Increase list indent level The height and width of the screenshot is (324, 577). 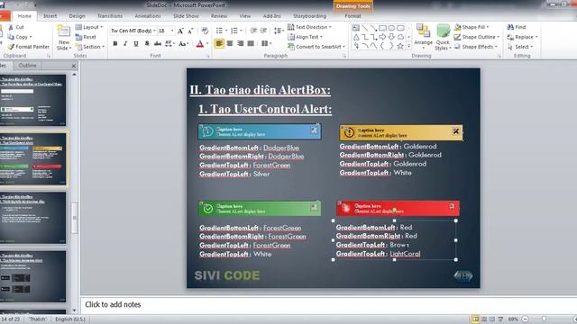[263, 31]
